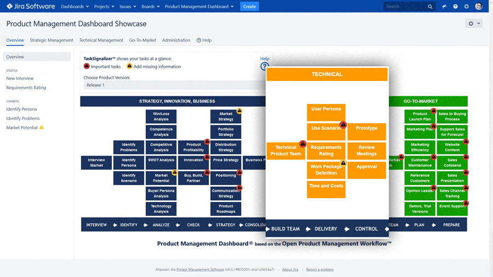Select Overview in the left sidebar
This screenshot has width=493, height=277.
pos(37,57)
